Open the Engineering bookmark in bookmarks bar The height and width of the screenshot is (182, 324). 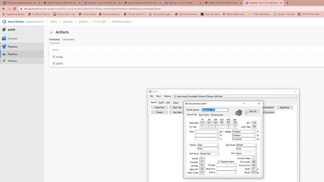point(14,14)
